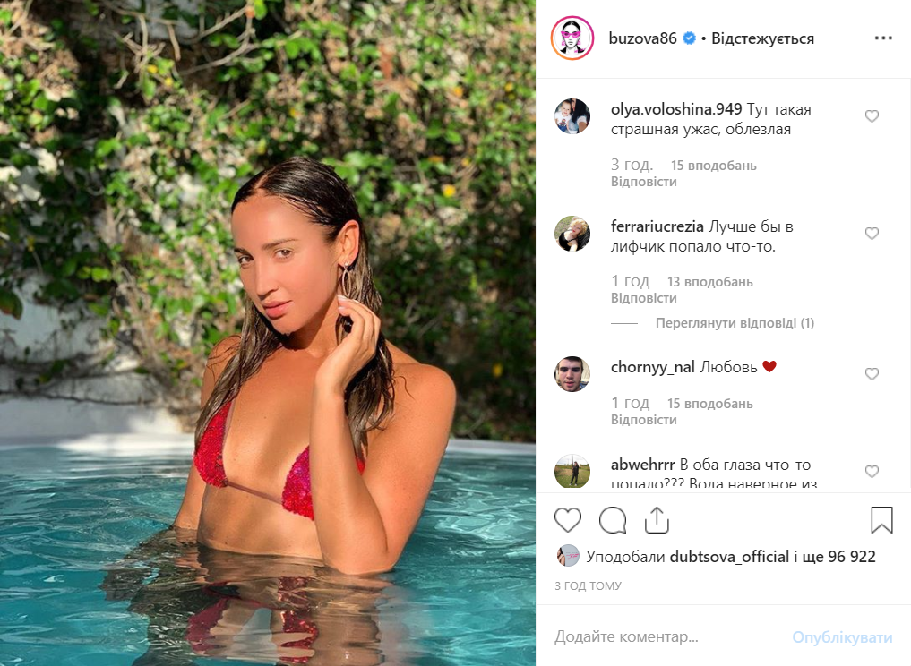Like chornyy_nal's comment heart

(872, 374)
